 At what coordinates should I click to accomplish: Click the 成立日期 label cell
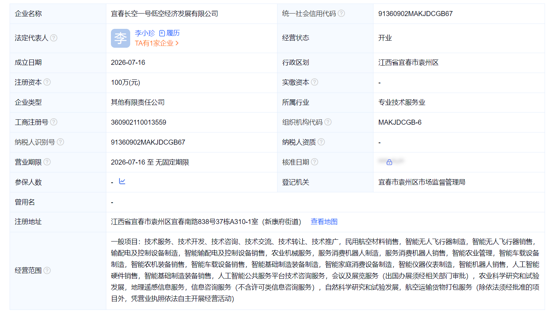(x=58, y=63)
